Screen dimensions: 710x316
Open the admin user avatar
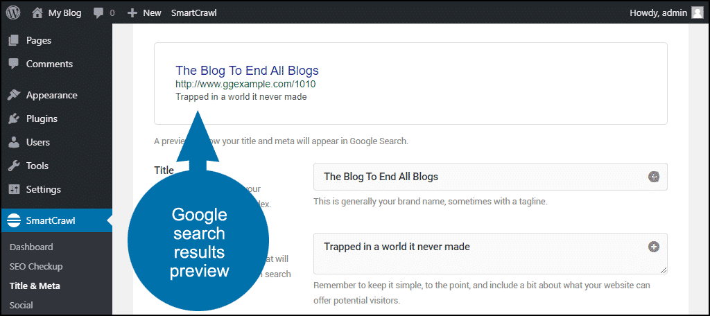click(697, 12)
